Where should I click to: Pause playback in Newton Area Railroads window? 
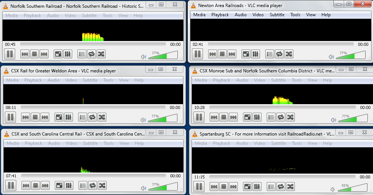pyautogui.click(x=198, y=54)
